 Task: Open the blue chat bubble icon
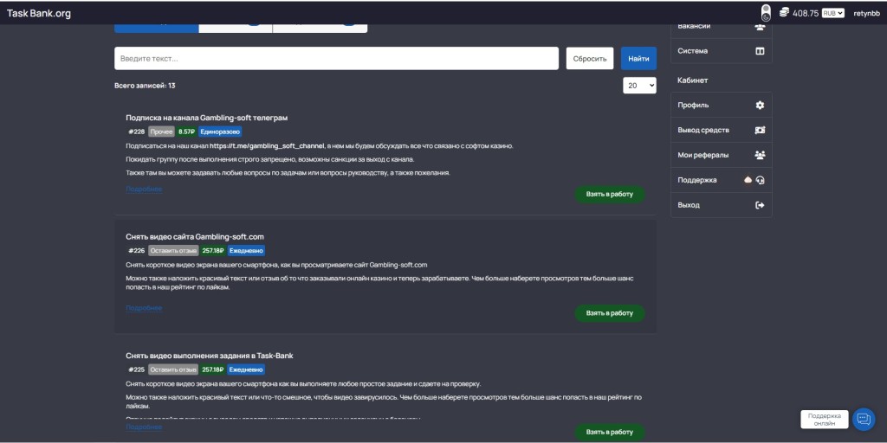click(x=864, y=420)
